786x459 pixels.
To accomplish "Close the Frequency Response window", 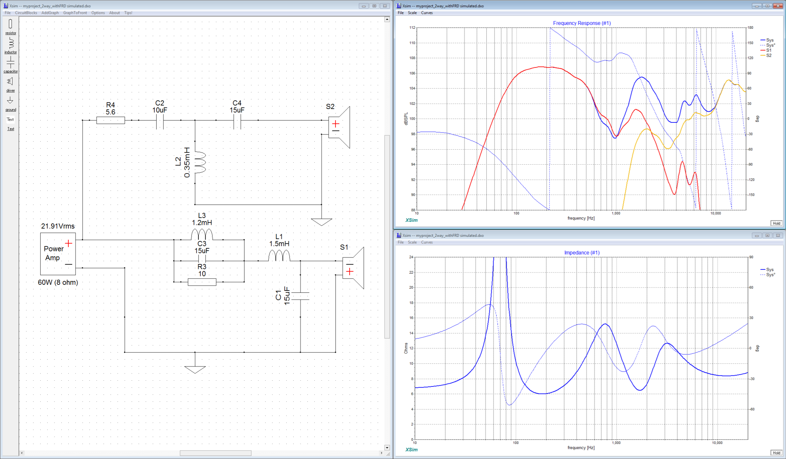I will 778,6.
